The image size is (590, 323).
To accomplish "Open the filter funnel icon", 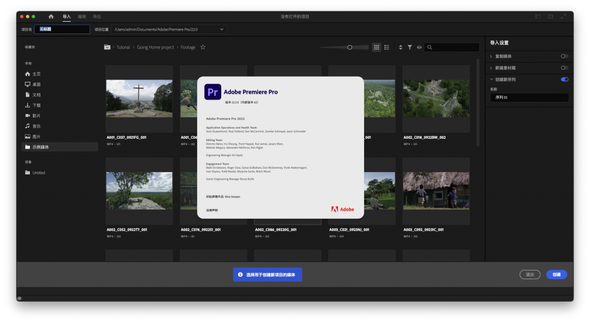I will [410, 47].
